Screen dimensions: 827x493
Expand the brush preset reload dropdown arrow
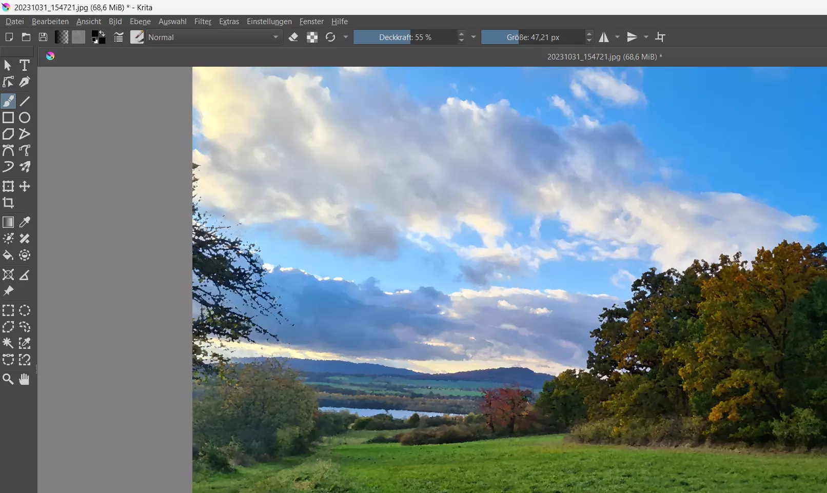346,37
